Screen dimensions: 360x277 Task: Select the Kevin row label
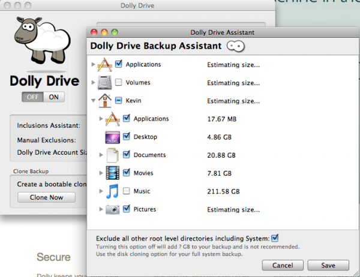(133, 101)
